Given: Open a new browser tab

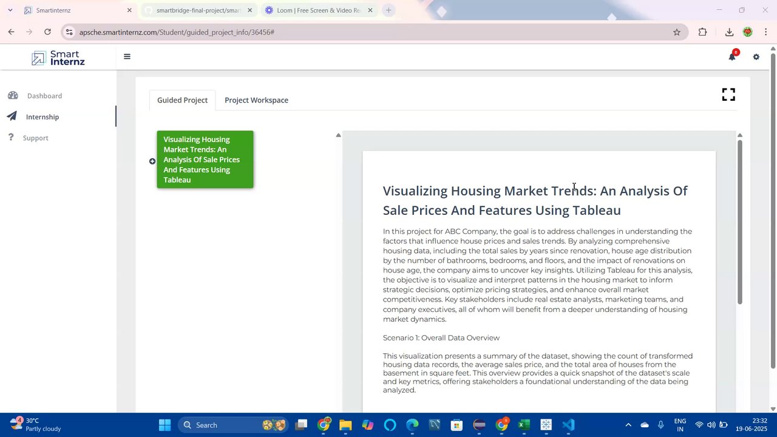Looking at the screenshot, I should click(388, 10).
